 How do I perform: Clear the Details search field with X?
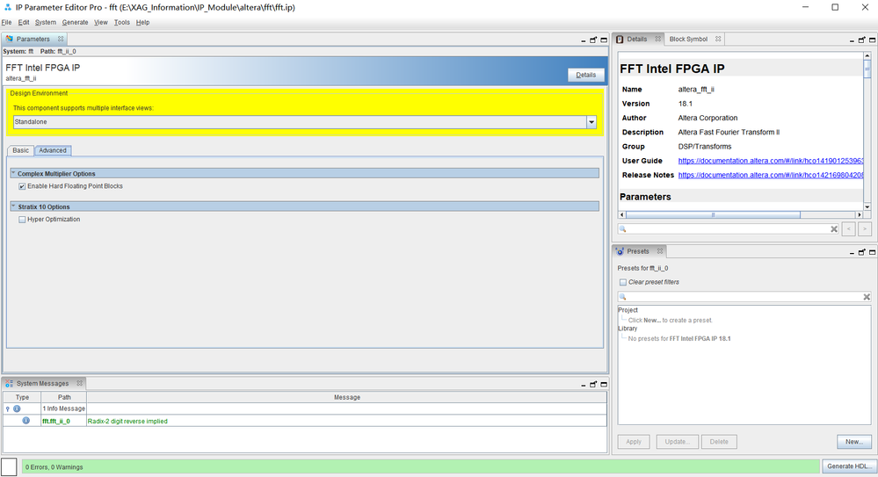[x=834, y=229]
